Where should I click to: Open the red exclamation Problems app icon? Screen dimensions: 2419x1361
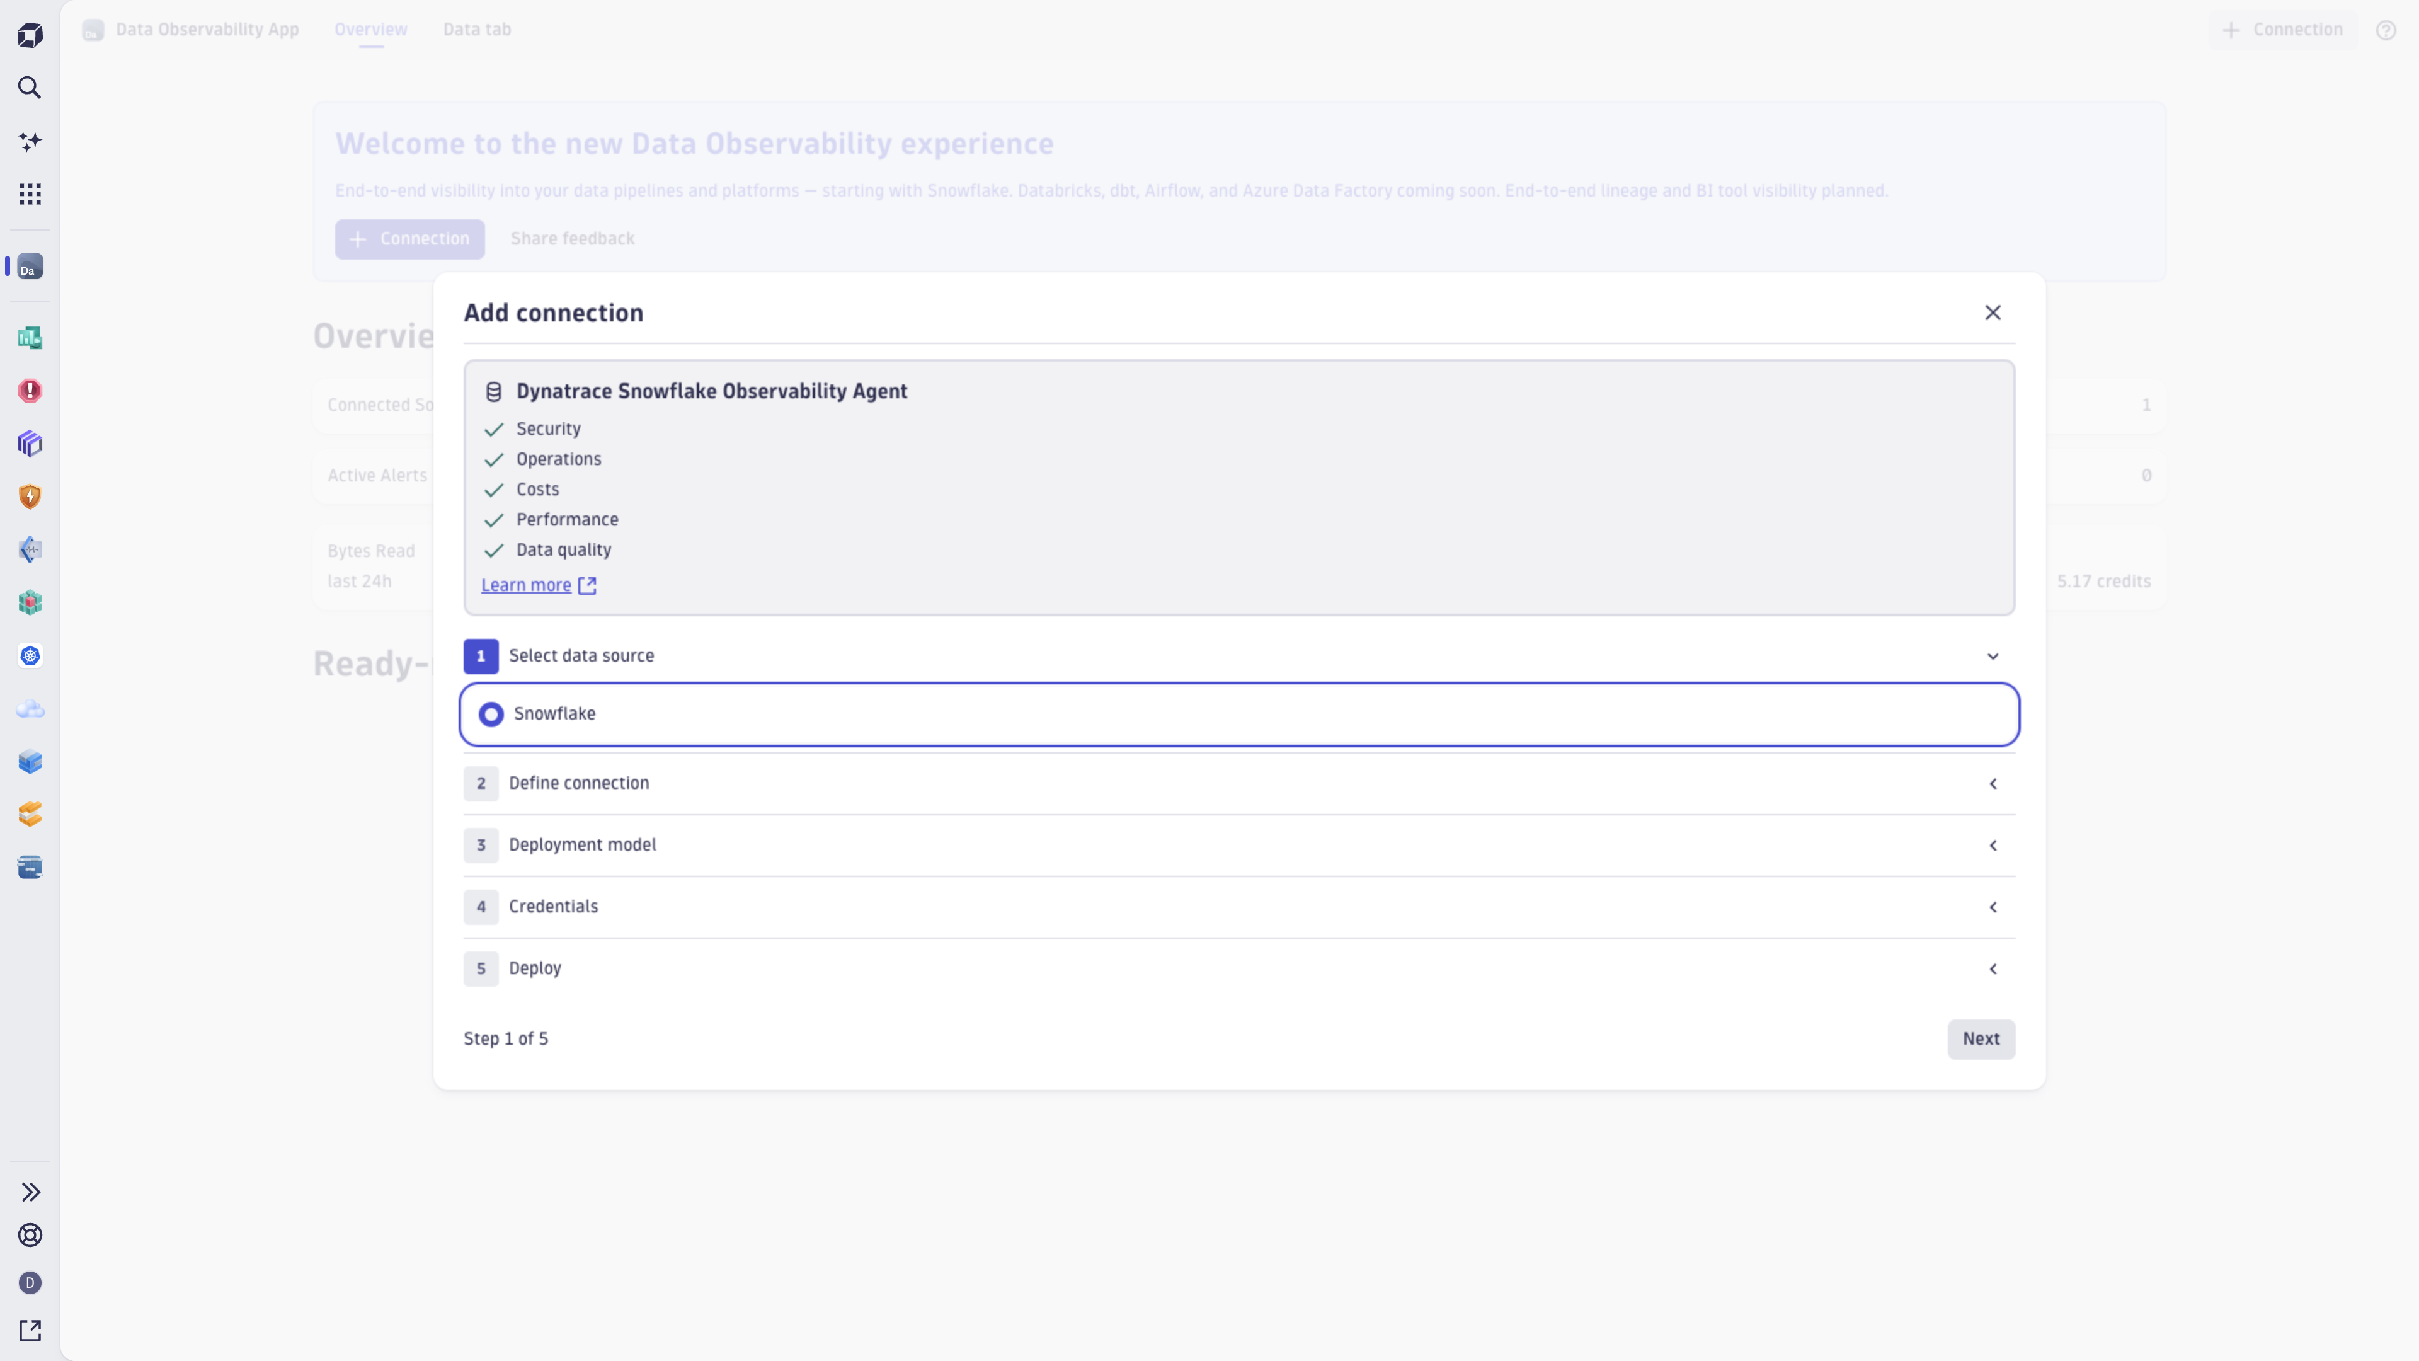(x=30, y=391)
